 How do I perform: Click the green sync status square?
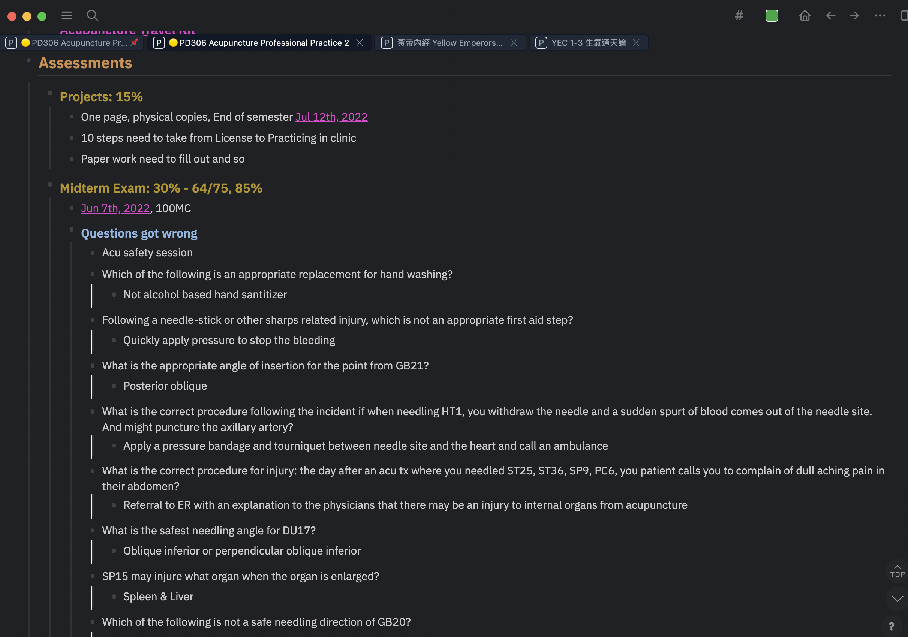[772, 15]
